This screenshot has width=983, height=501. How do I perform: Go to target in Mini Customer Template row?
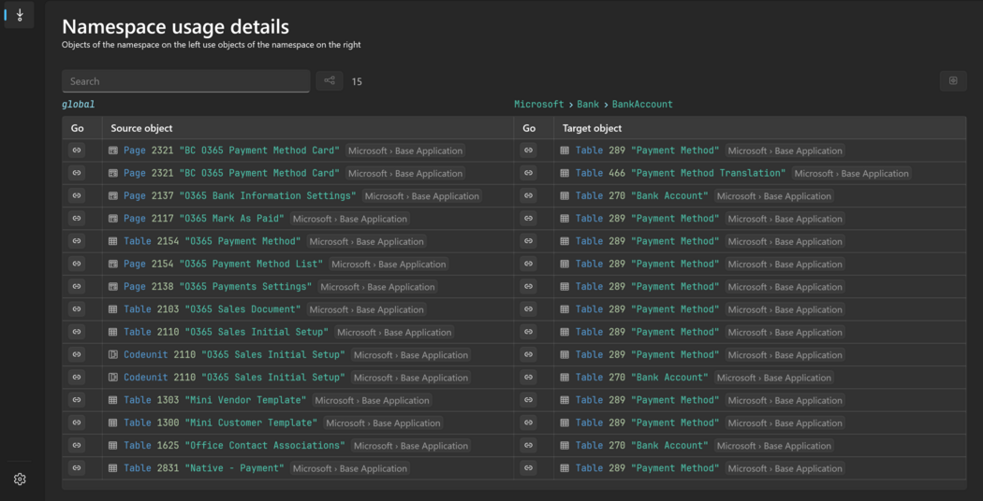(x=529, y=422)
